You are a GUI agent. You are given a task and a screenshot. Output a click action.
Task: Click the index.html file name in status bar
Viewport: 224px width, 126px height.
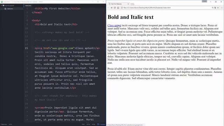pos(4,125)
